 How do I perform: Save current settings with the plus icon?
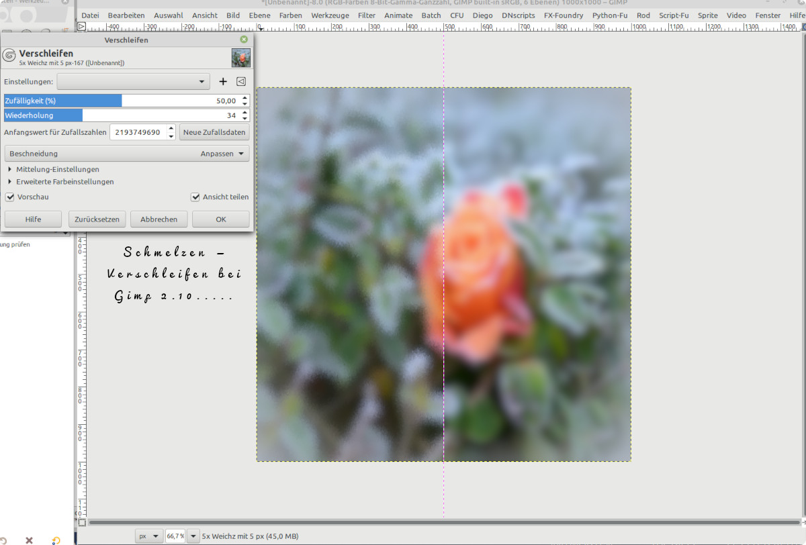pyautogui.click(x=223, y=82)
